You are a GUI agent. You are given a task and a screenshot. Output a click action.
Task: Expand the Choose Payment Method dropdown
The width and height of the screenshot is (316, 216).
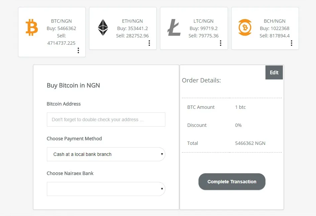[106, 154]
